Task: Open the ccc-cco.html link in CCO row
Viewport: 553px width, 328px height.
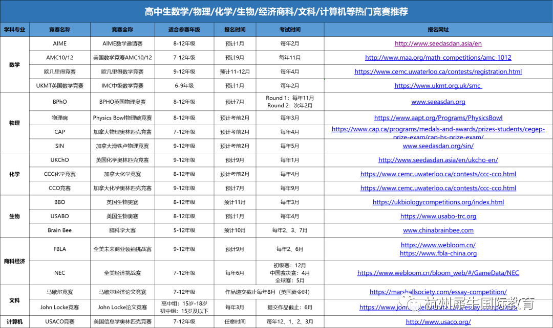Action: coord(438,189)
